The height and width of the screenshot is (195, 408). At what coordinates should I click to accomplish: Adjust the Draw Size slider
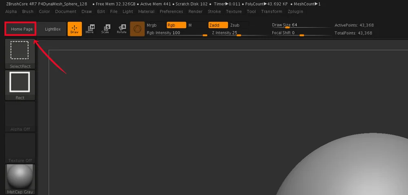click(x=302, y=25)
